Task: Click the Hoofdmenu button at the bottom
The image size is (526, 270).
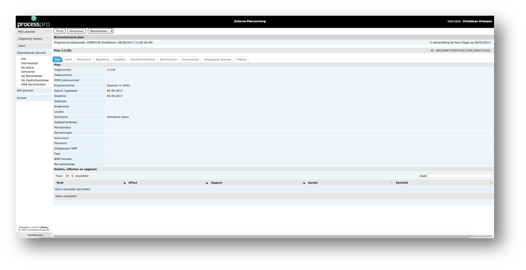Action: (x=34, y=235)
